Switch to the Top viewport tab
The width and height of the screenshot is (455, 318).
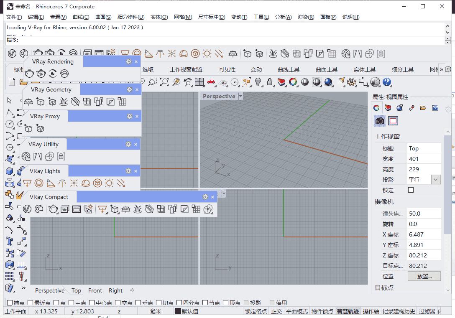[x=76, y=290]
